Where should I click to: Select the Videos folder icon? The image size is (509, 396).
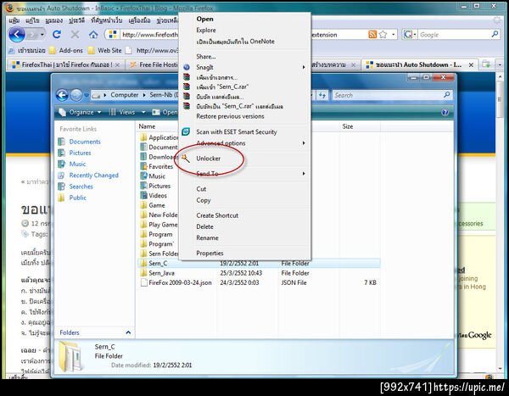pyautogui.click(x=143, y=195)
